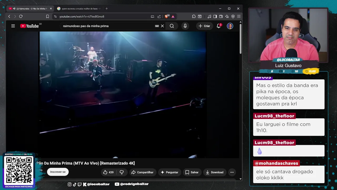Submit search with the magnifier button
This screenshot has width=337, height=190.
pos(172,26)
